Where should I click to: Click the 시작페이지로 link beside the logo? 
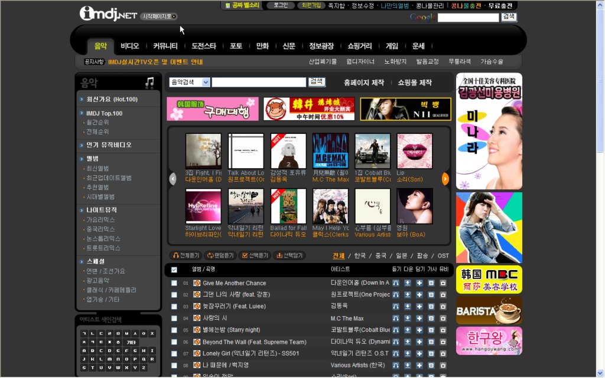pos(159,17)
